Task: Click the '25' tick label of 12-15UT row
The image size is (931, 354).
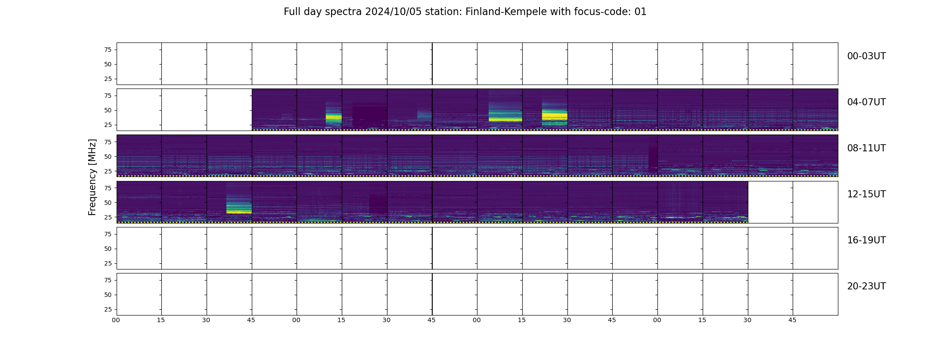Action: coord(108,217)
